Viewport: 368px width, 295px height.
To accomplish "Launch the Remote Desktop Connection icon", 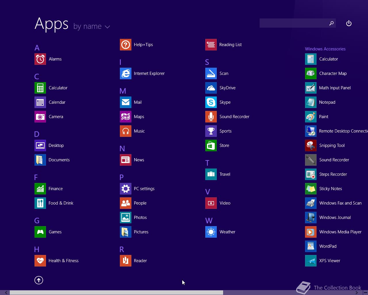I will click(311, 131).
